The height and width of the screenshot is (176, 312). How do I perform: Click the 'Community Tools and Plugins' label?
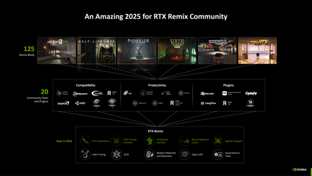coord(38,100)
